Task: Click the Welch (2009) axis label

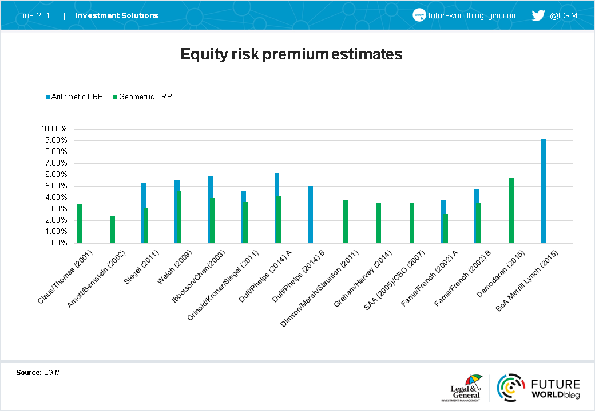Action: pyautogui.click(x=174, y=267)
